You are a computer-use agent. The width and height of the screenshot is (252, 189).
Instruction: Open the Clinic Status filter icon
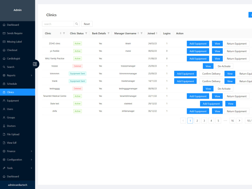pos(86,33)
